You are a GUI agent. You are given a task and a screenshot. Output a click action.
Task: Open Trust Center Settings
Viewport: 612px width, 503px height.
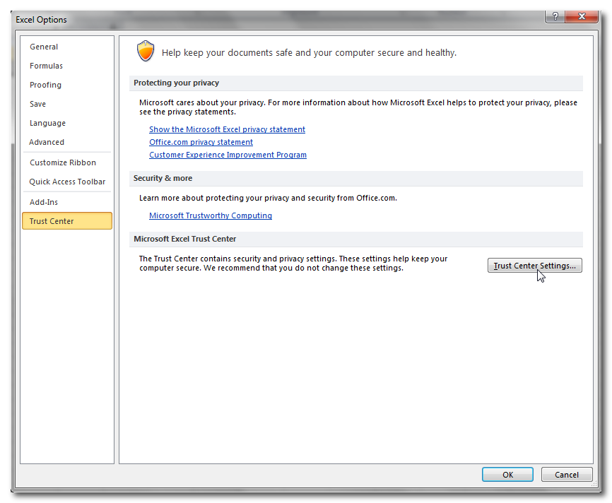coord(535,265)
